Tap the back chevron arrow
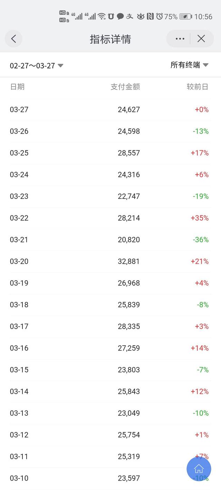The image size is (221, 491). [13, 39]
